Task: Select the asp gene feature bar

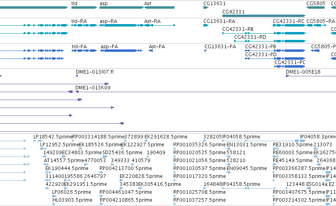Action: point(122,8)
